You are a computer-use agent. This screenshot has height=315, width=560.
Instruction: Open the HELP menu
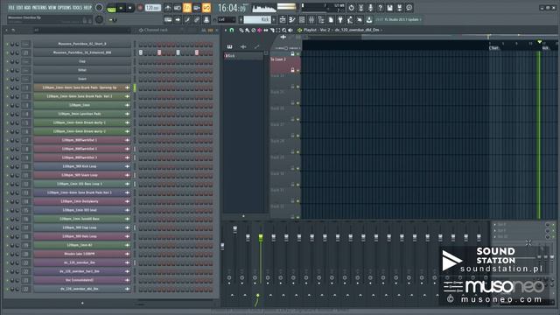[x=87, y=8]
